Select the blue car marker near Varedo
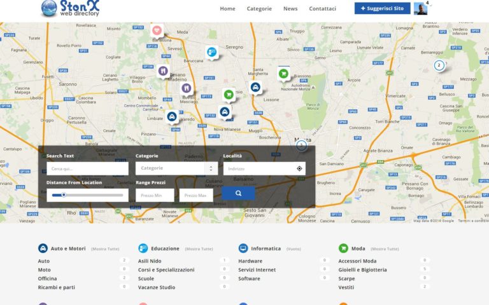The image size is (489, 305). click(x=172, y=117)
